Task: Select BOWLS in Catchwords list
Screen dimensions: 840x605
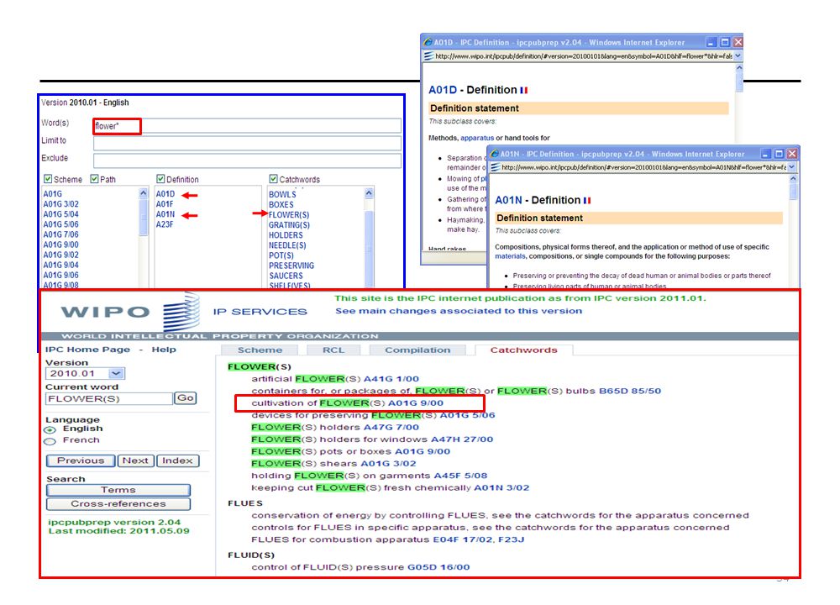Action: (x=282, y=194)
